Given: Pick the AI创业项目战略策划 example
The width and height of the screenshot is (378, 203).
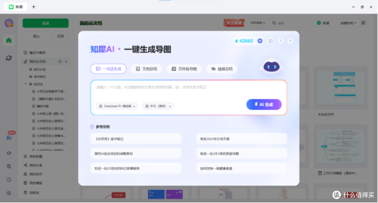Looking at the screenshot, I should point(136,154).
